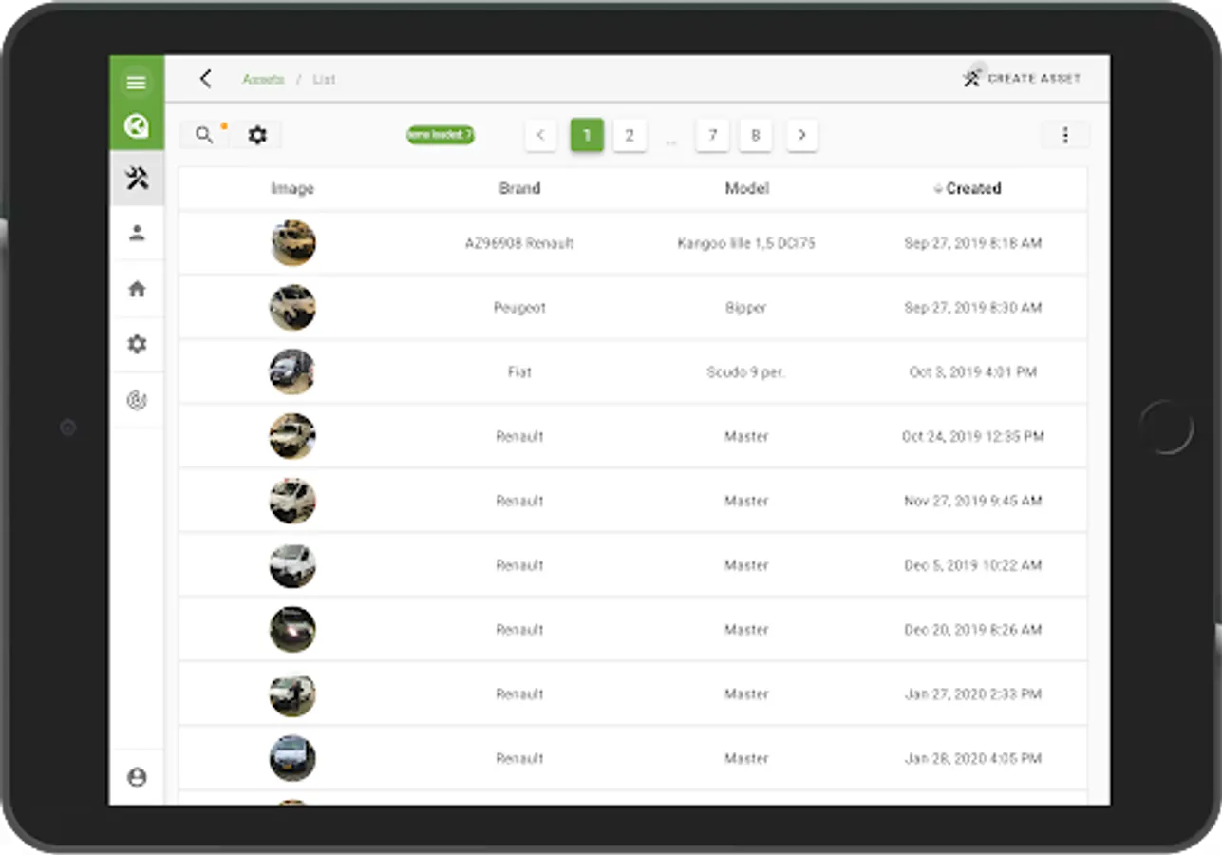Click the 'Peugeot' brand cell
This screenshot has height=855, width=1222.
coord(519,308)
